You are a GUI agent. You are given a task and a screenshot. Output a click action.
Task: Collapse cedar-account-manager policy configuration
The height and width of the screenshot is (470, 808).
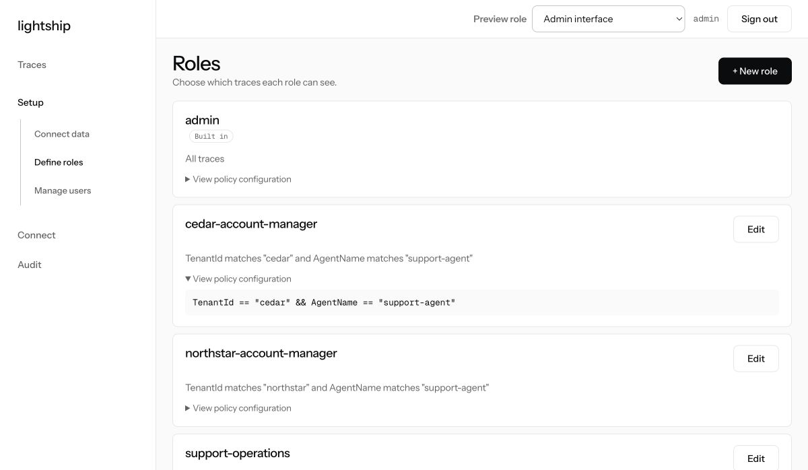[238, 279]
